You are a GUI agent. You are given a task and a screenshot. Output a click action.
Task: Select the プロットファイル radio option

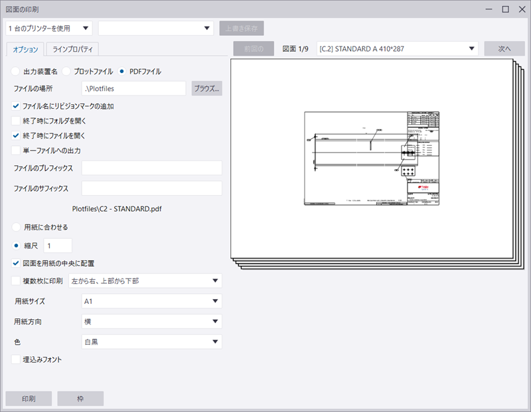[66, 72]
